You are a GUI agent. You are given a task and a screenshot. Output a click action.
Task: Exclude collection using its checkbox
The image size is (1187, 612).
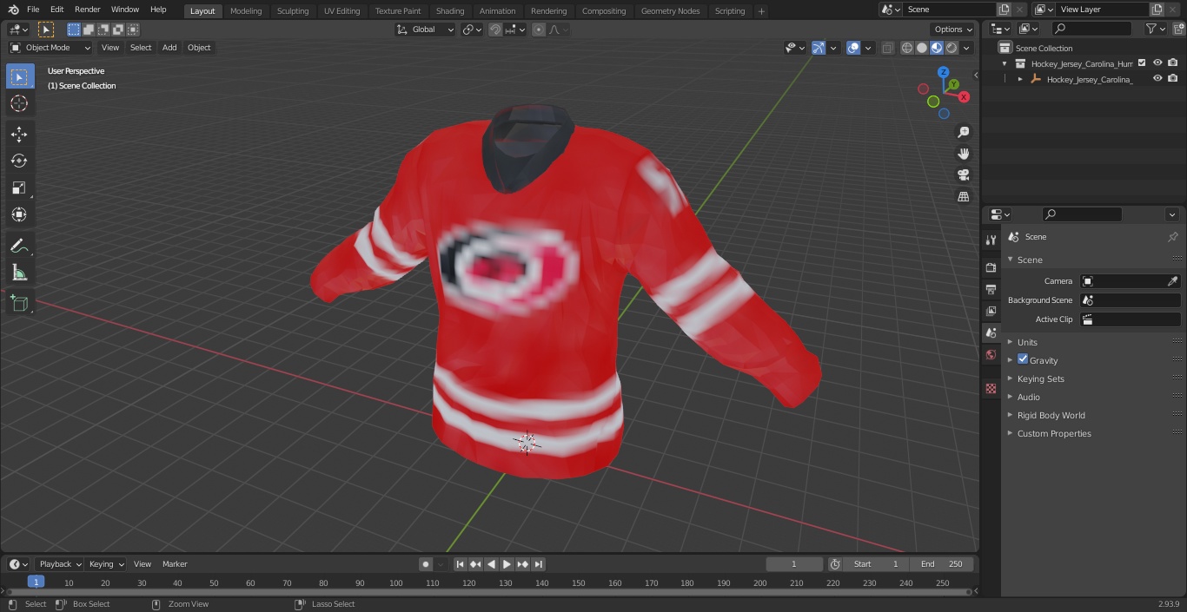point(1142,63)
